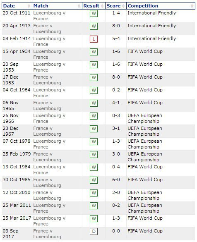Click the 5-4 score cell
Viewport: 197px width, 242px height.
pos(116,38)
